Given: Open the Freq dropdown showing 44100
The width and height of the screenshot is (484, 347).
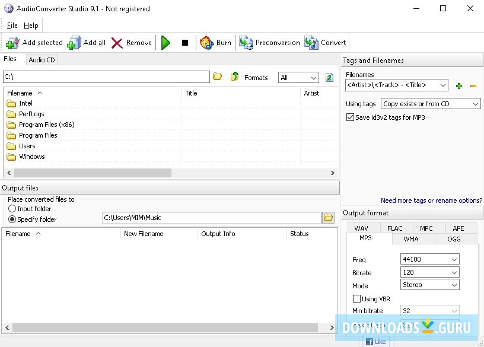Looking at the screenshot, I should point(429,259).
